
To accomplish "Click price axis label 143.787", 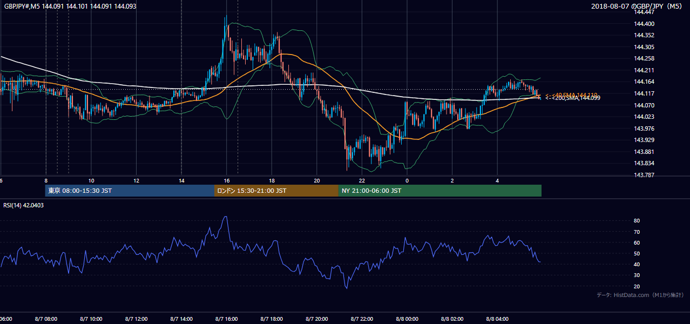I will click(x=645, y=175).
